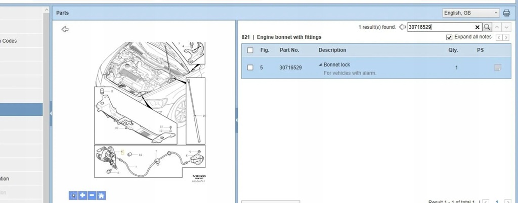Jump to the next search result (down arrow)
Image resolution: width=518 pixels, height=203 pixels.
[x=506, y=27]
